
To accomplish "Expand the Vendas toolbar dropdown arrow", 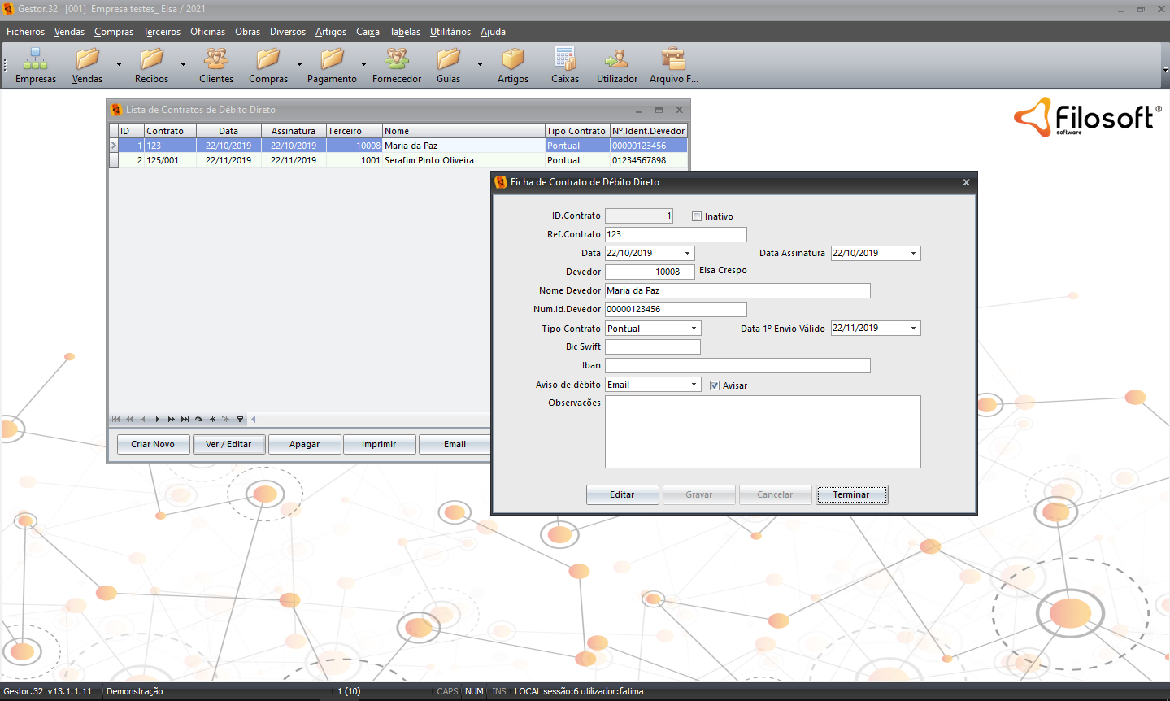I will [x=119, y=64].
